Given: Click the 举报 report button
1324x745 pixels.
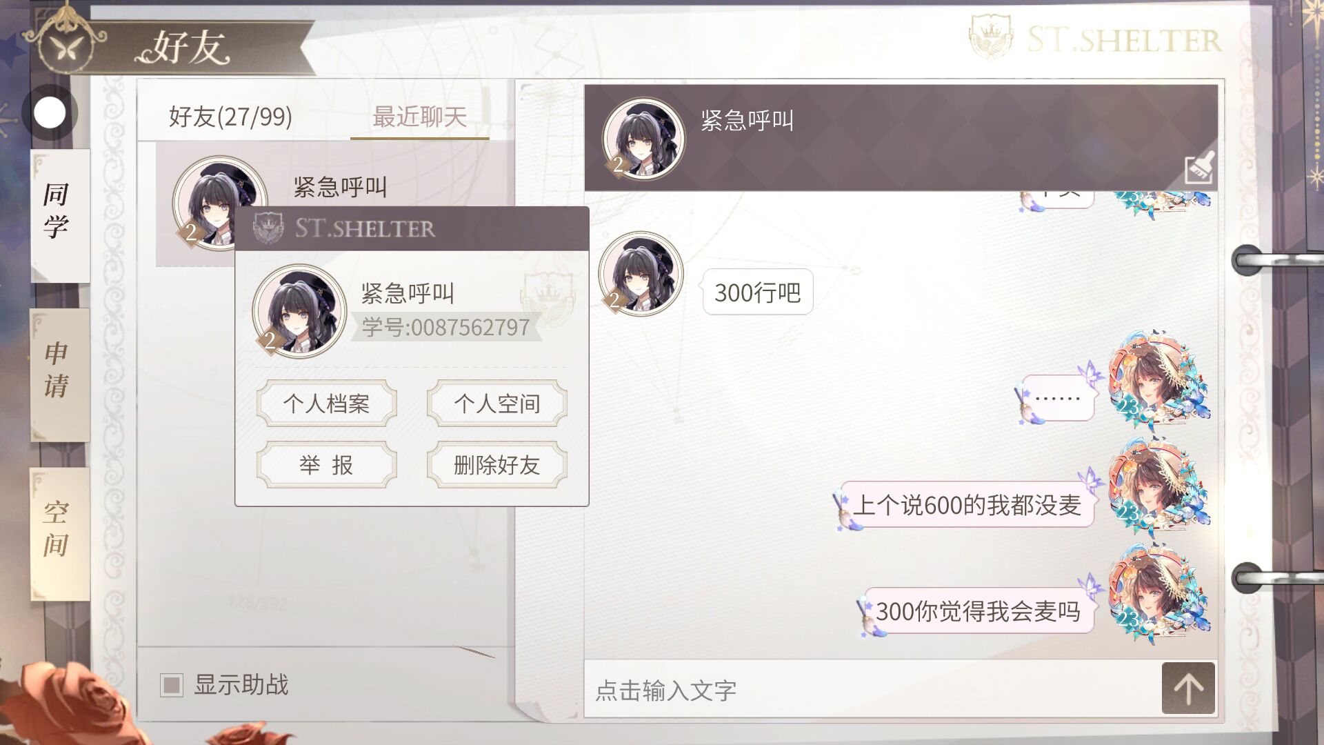Looking at the screenshot, I should tap(327, 465).
